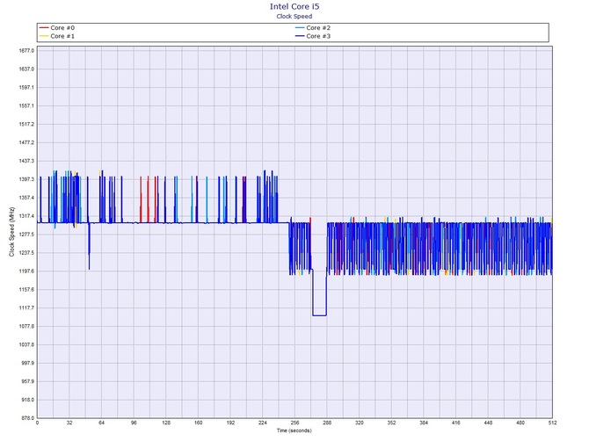Click the 224 tick on time axis
The width and height of the screenshot is (589, 441).
263,423
